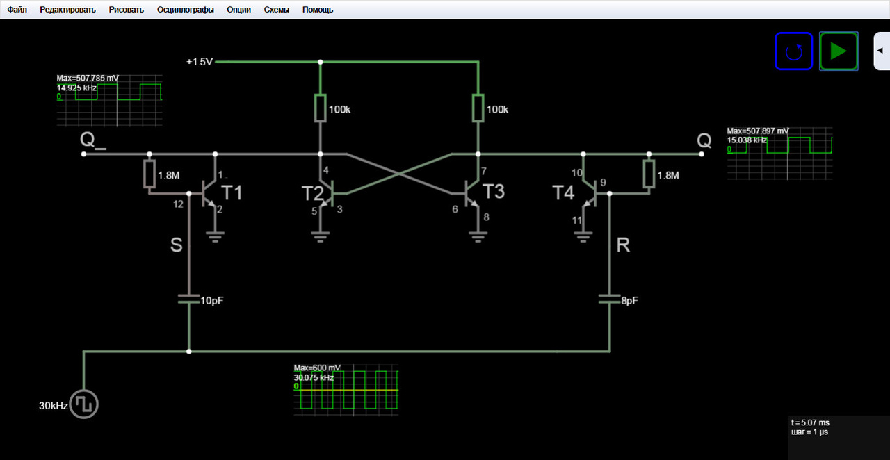Open the Опции menu
The height and width of the screenshot is (460, 890).
click(x=239, y=10)
